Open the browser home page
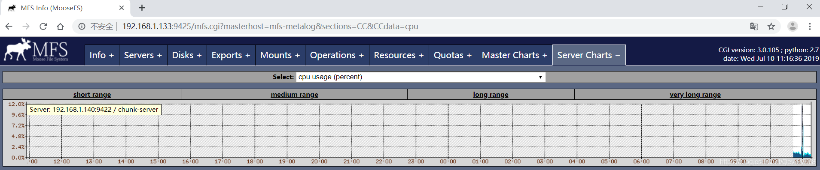This screenshot has width=820, height=170. tap(60, 27)
